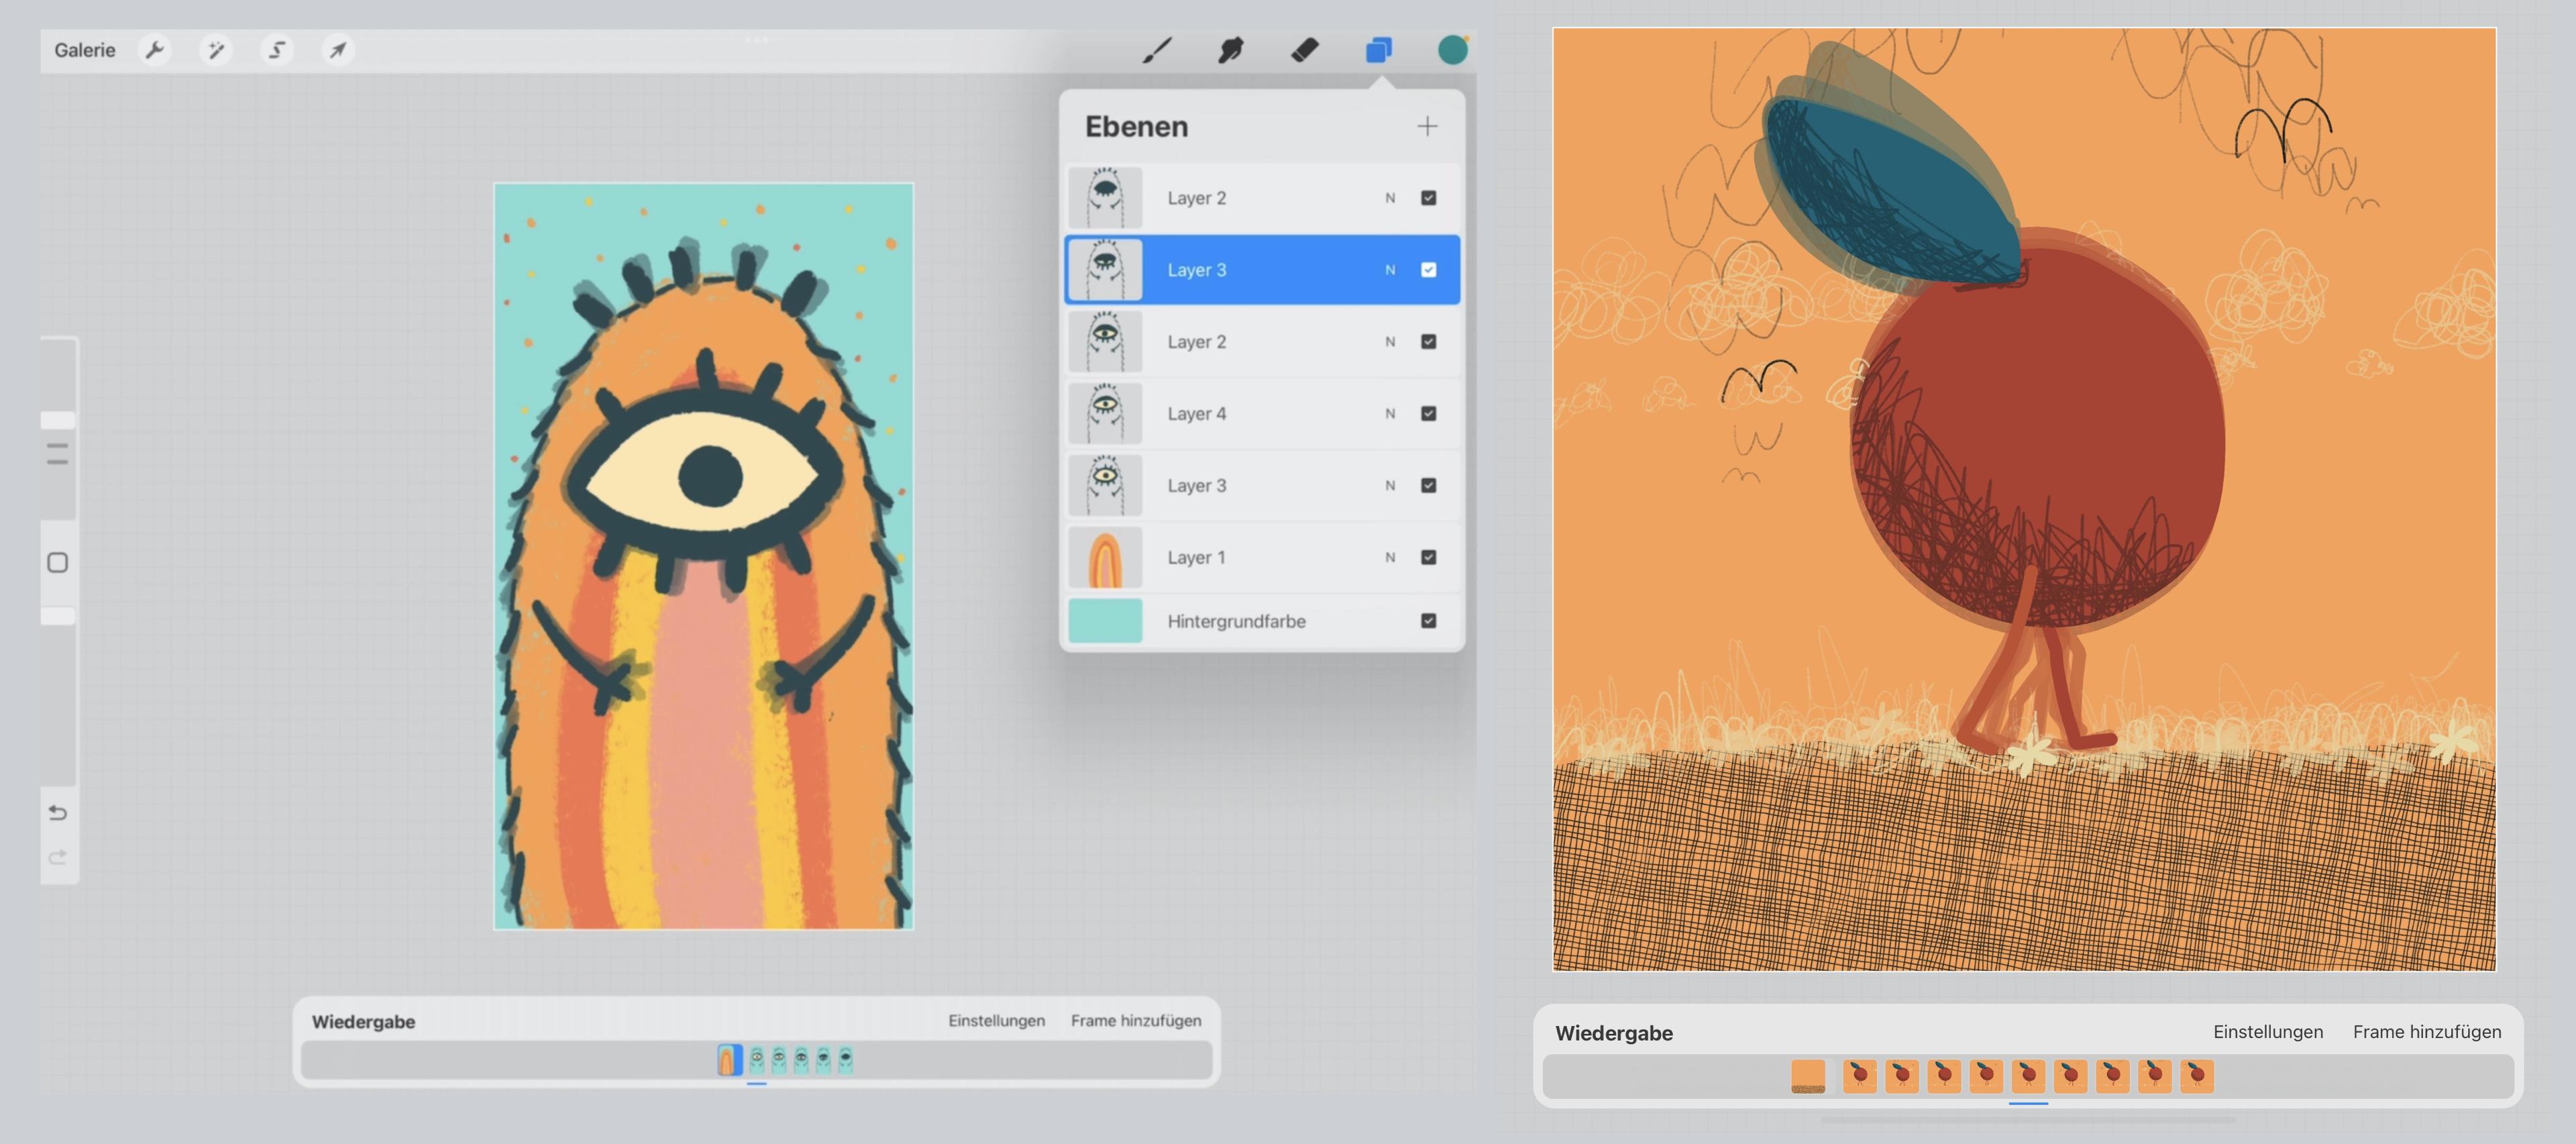Image resolution: width=2576 pixels, height=1144 pixels.
Task: Click the opacity slider handle in sidebar
Action: pyautogui.click(x=58, y=616)
